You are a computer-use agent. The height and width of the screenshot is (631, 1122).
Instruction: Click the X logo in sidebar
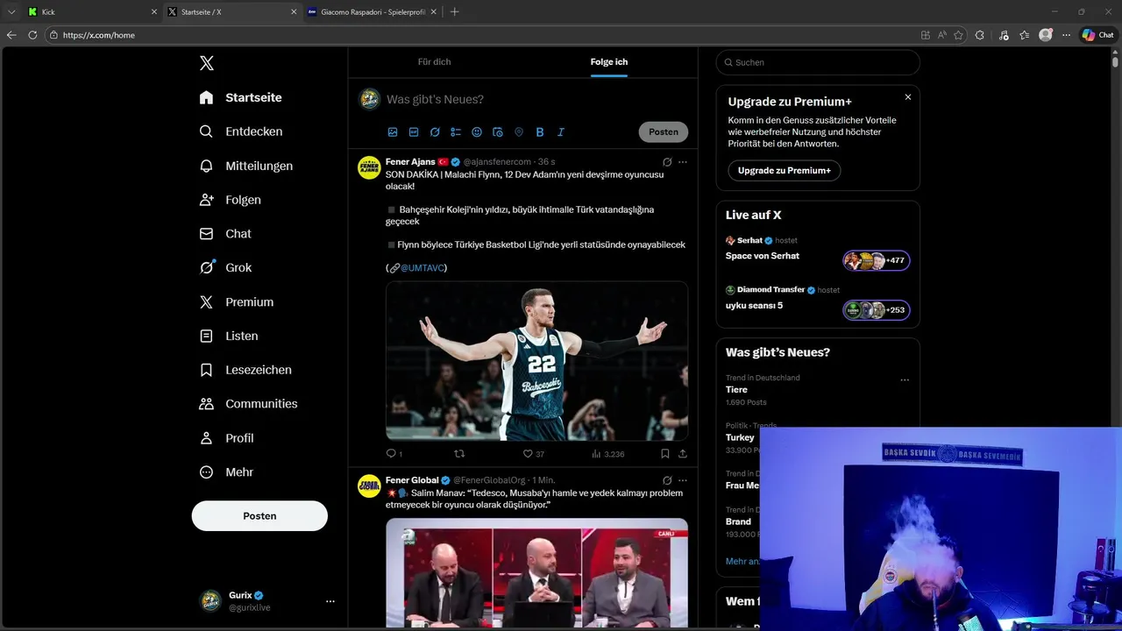(x=207, y=63)
